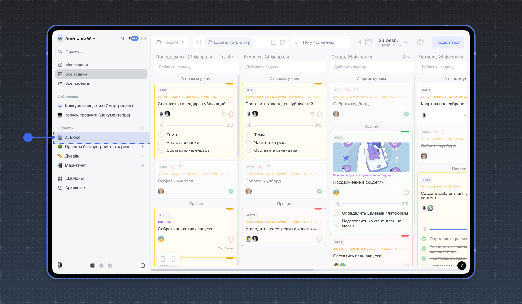Expand the 'Маркетинг' project folder chevron
Screen dimensions: 522x304
point(143,165)
